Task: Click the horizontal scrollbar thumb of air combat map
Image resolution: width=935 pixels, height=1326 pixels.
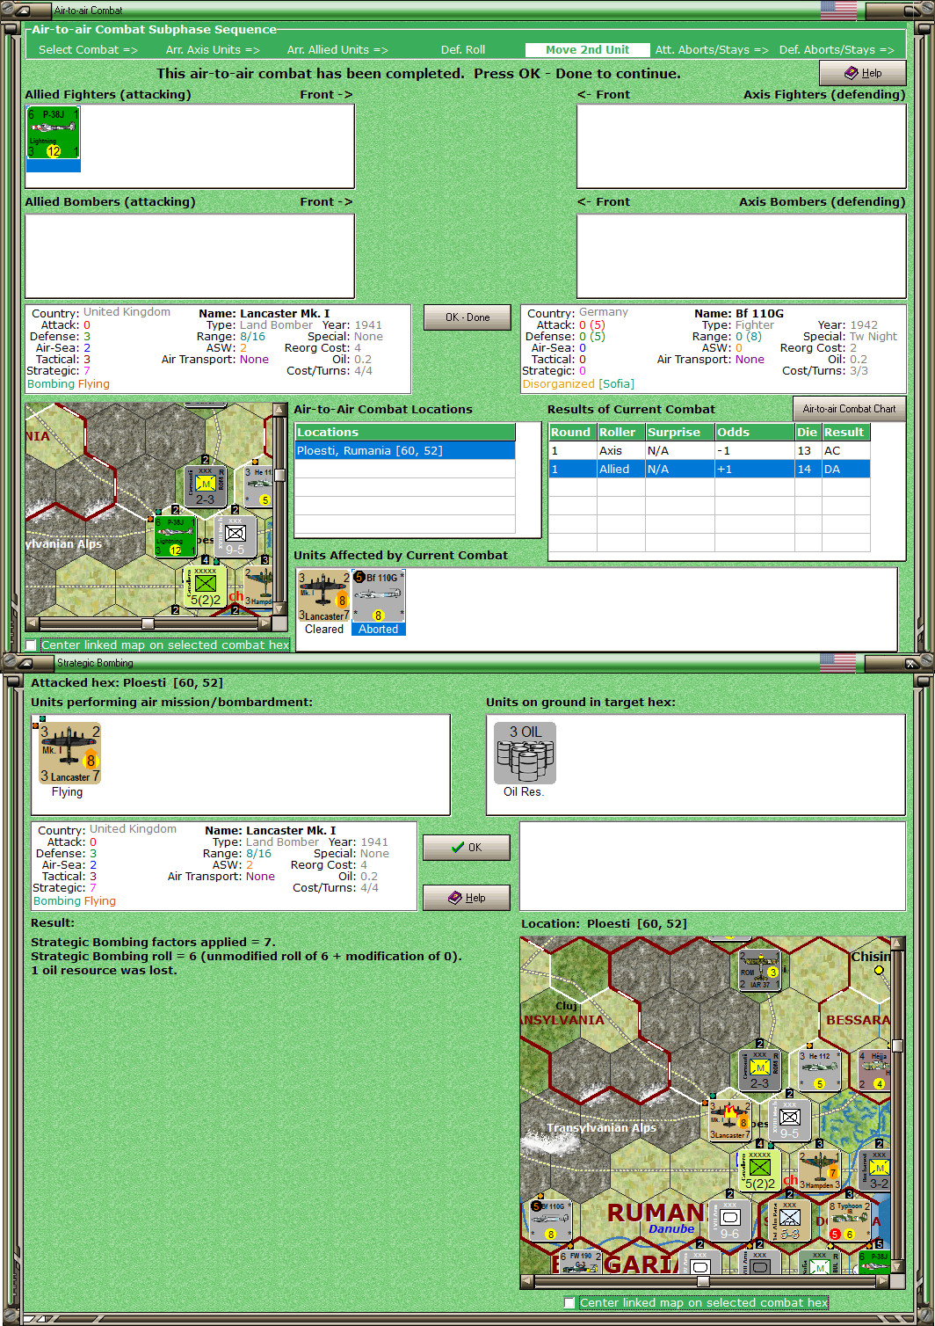Action: (148, 623)
